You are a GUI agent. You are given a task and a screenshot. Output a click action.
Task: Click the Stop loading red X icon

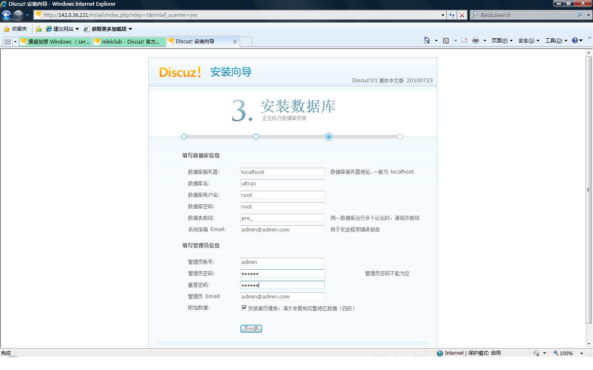[x=462, y=15]
